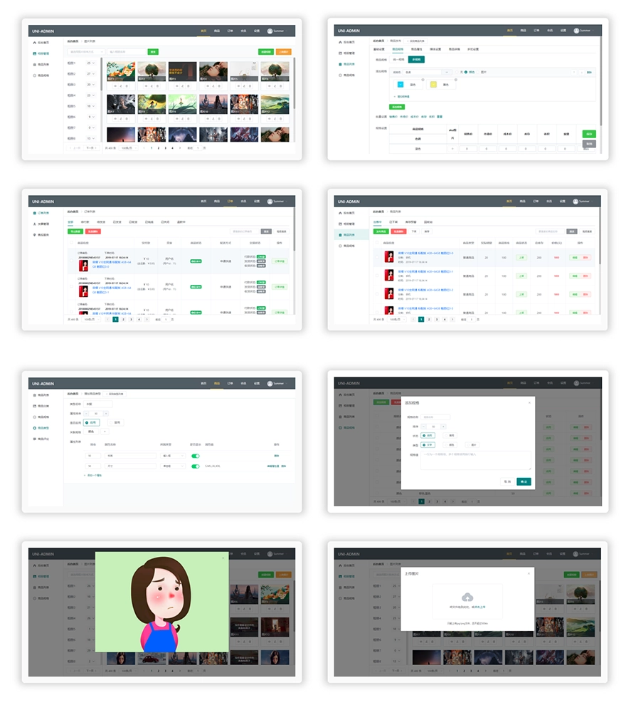Open the home icon in top-left gallery sidebar
The height and width of the screenshot is (705, 626).
click(x=35, y=43)
